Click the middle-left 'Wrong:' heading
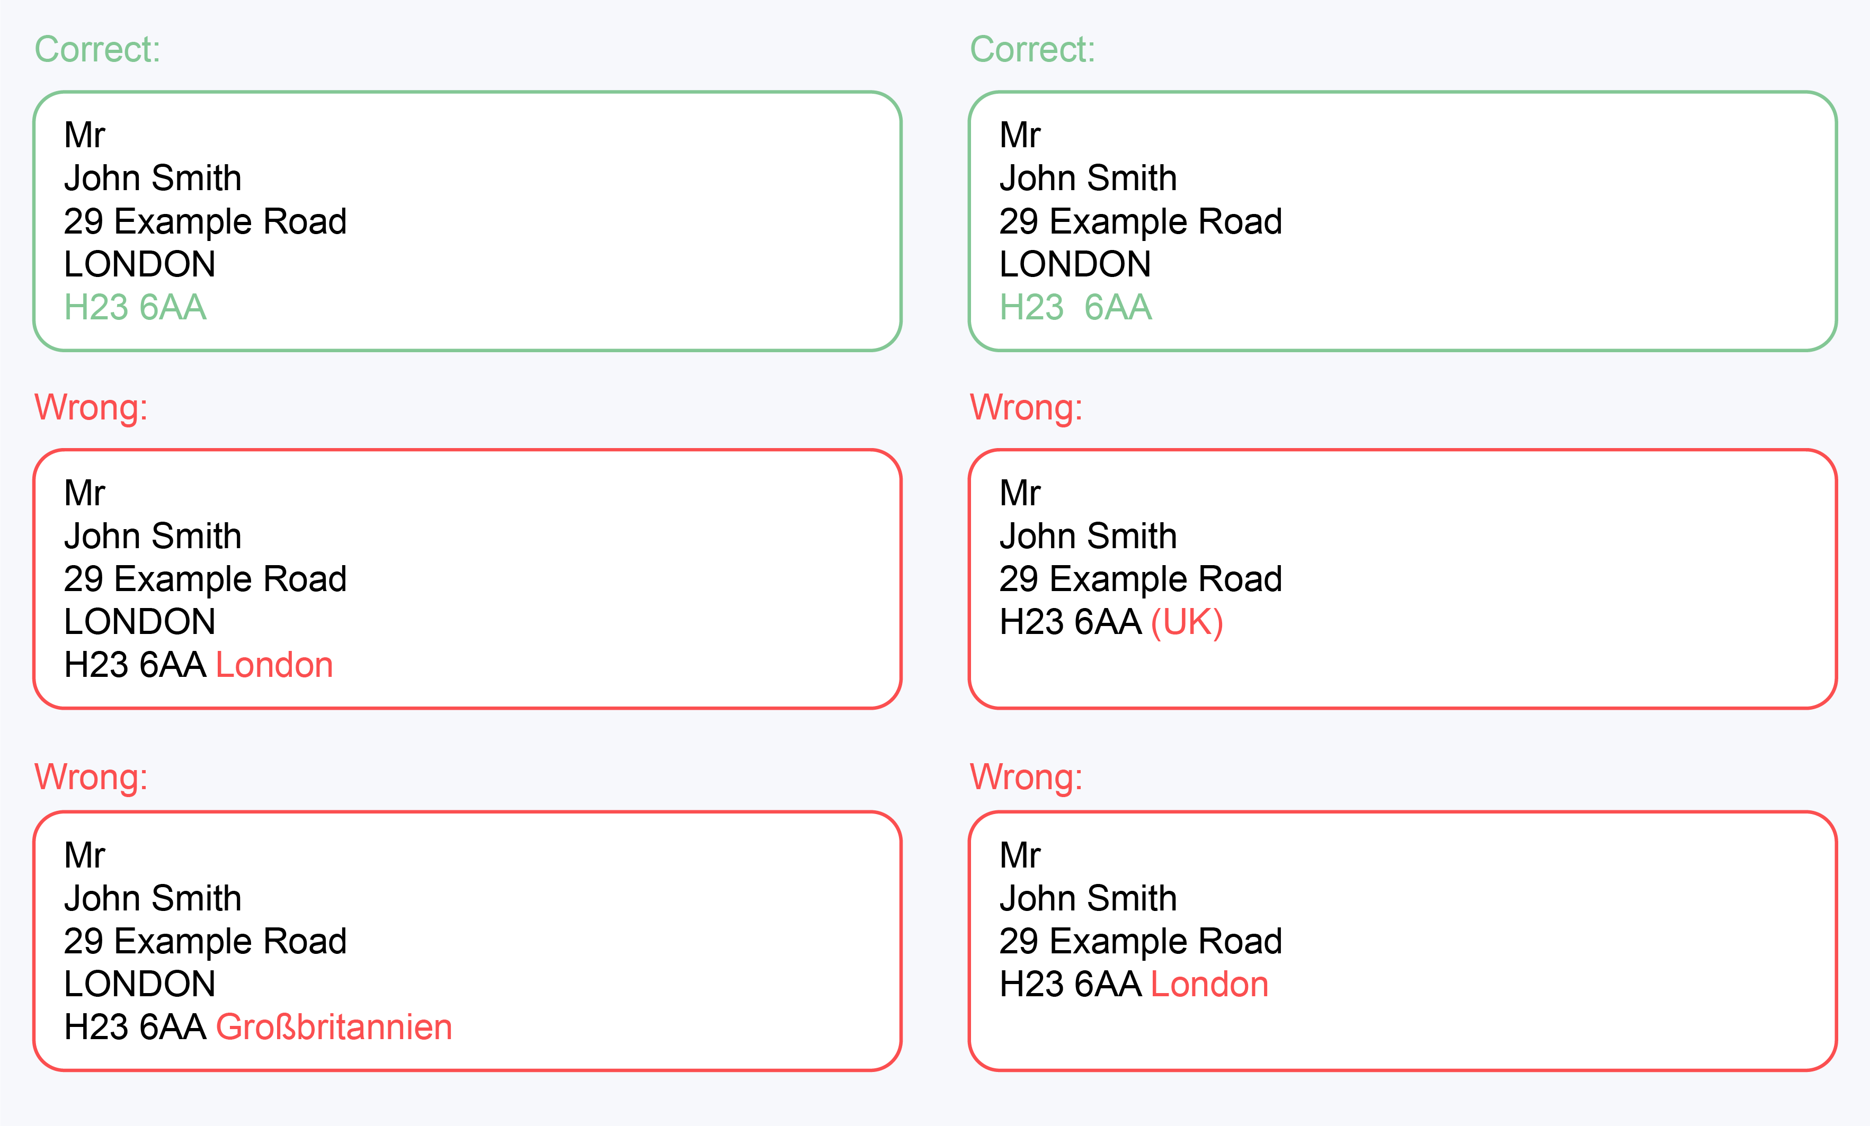The image size is (1870, 1126). pos(91,407)
